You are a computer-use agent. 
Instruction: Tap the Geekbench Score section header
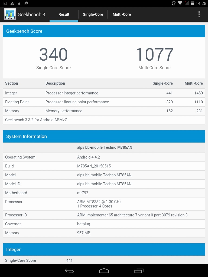104,31
